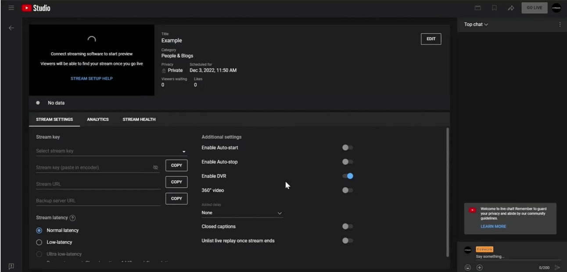
Task: Select the Low-latency radio option
Action: pyautogui.click(x=39, y=242)
